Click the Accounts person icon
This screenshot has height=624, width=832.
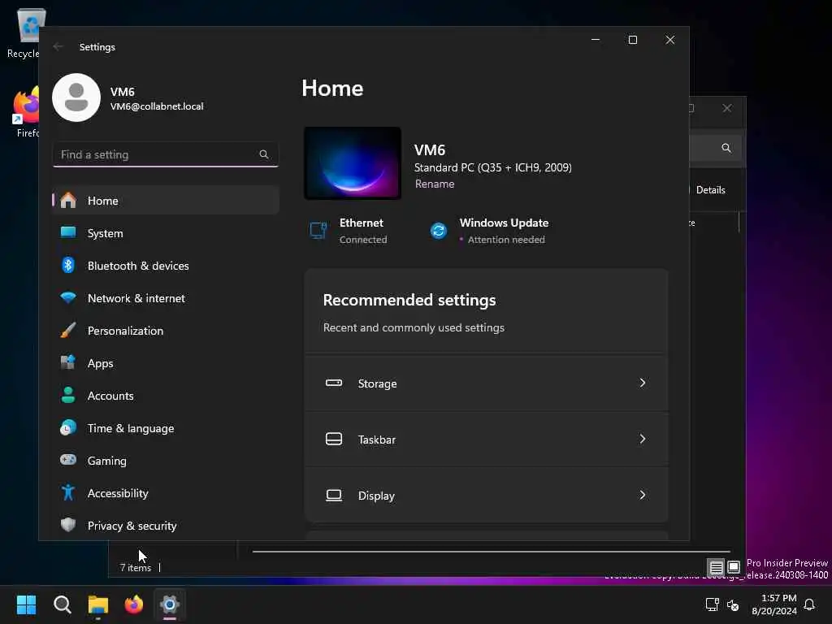coord(68,396)
